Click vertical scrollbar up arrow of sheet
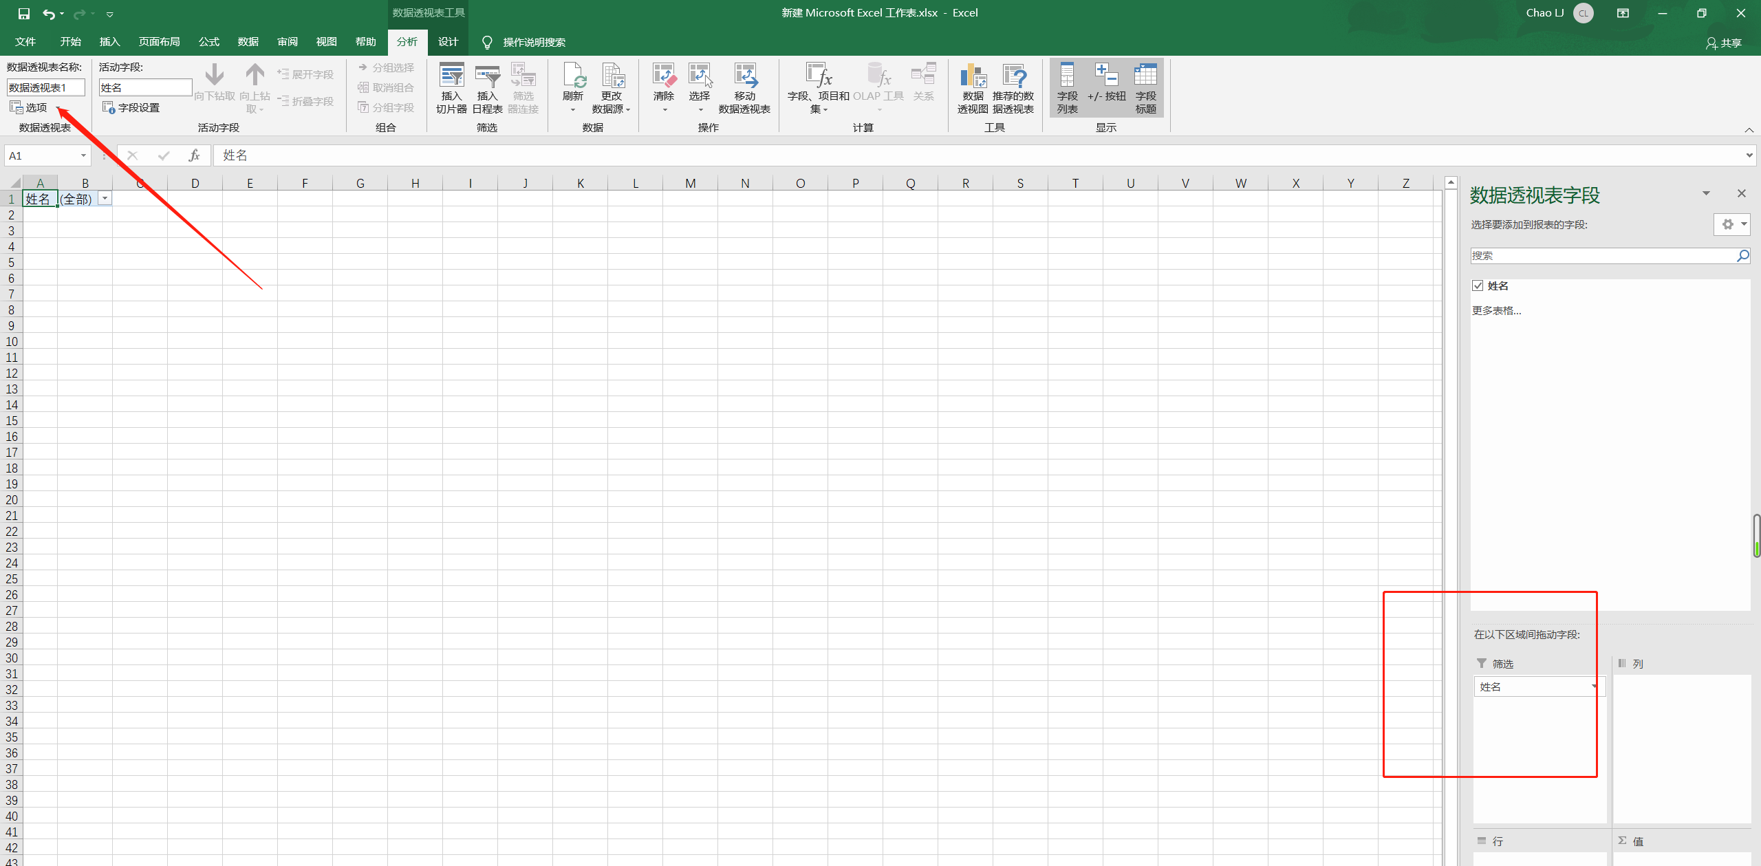This screenshot has width=1761, height=866. click(x=1451, y=182)
